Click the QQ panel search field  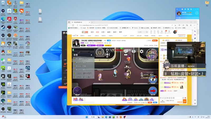(187, 18)
